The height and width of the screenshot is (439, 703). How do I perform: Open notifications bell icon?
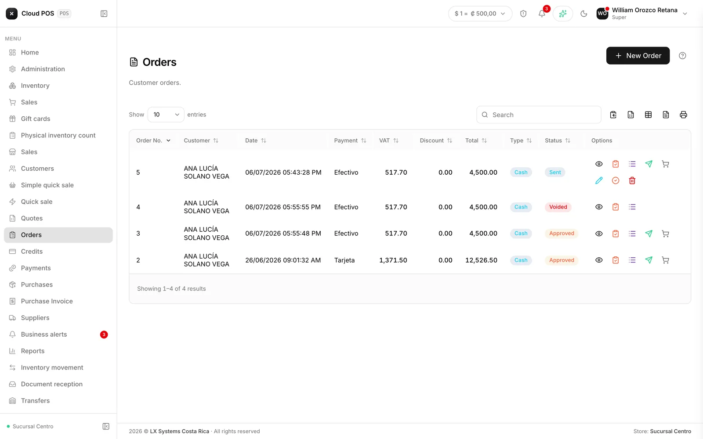(542, 14)
